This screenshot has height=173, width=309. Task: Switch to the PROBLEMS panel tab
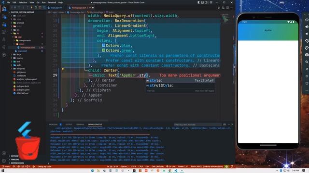(54, 124)
